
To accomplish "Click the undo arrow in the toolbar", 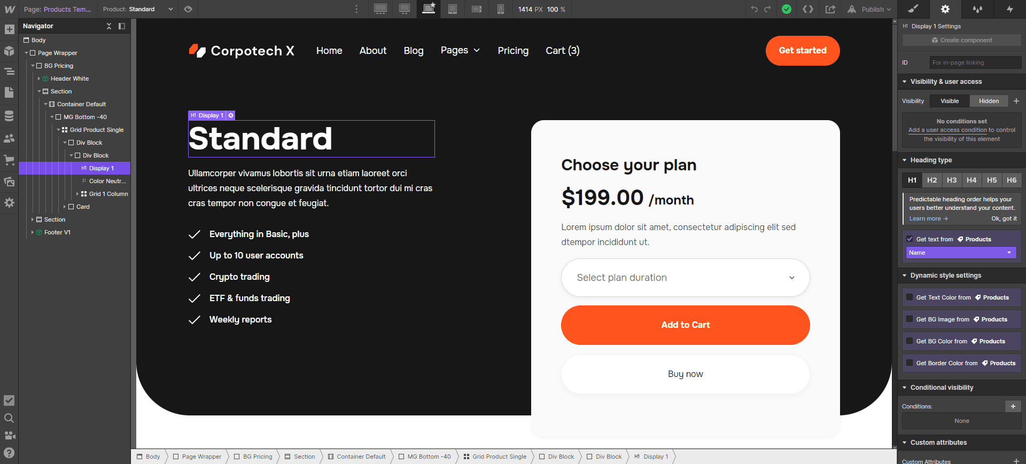I will coord(753,9).
